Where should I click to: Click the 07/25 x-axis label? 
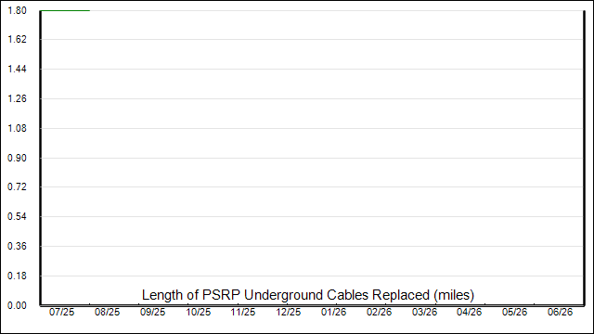(62, 312)
